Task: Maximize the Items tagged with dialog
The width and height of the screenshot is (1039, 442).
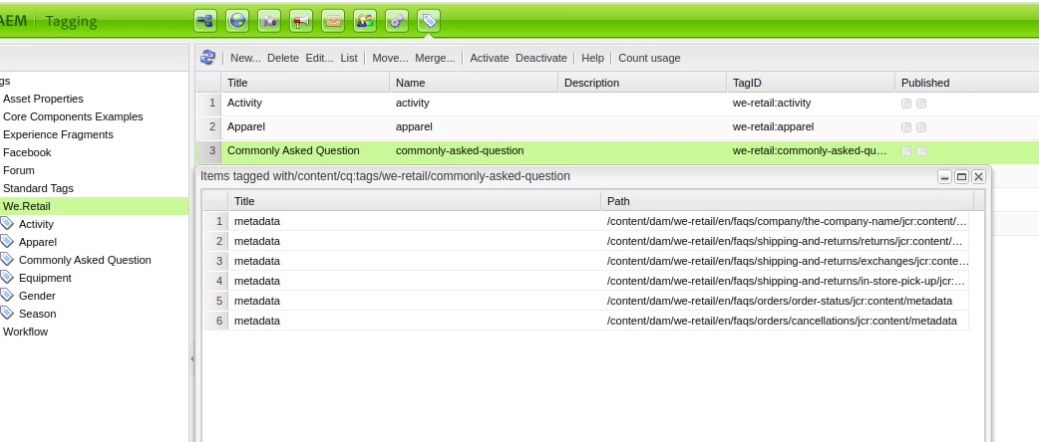Action: coord(961,176)
